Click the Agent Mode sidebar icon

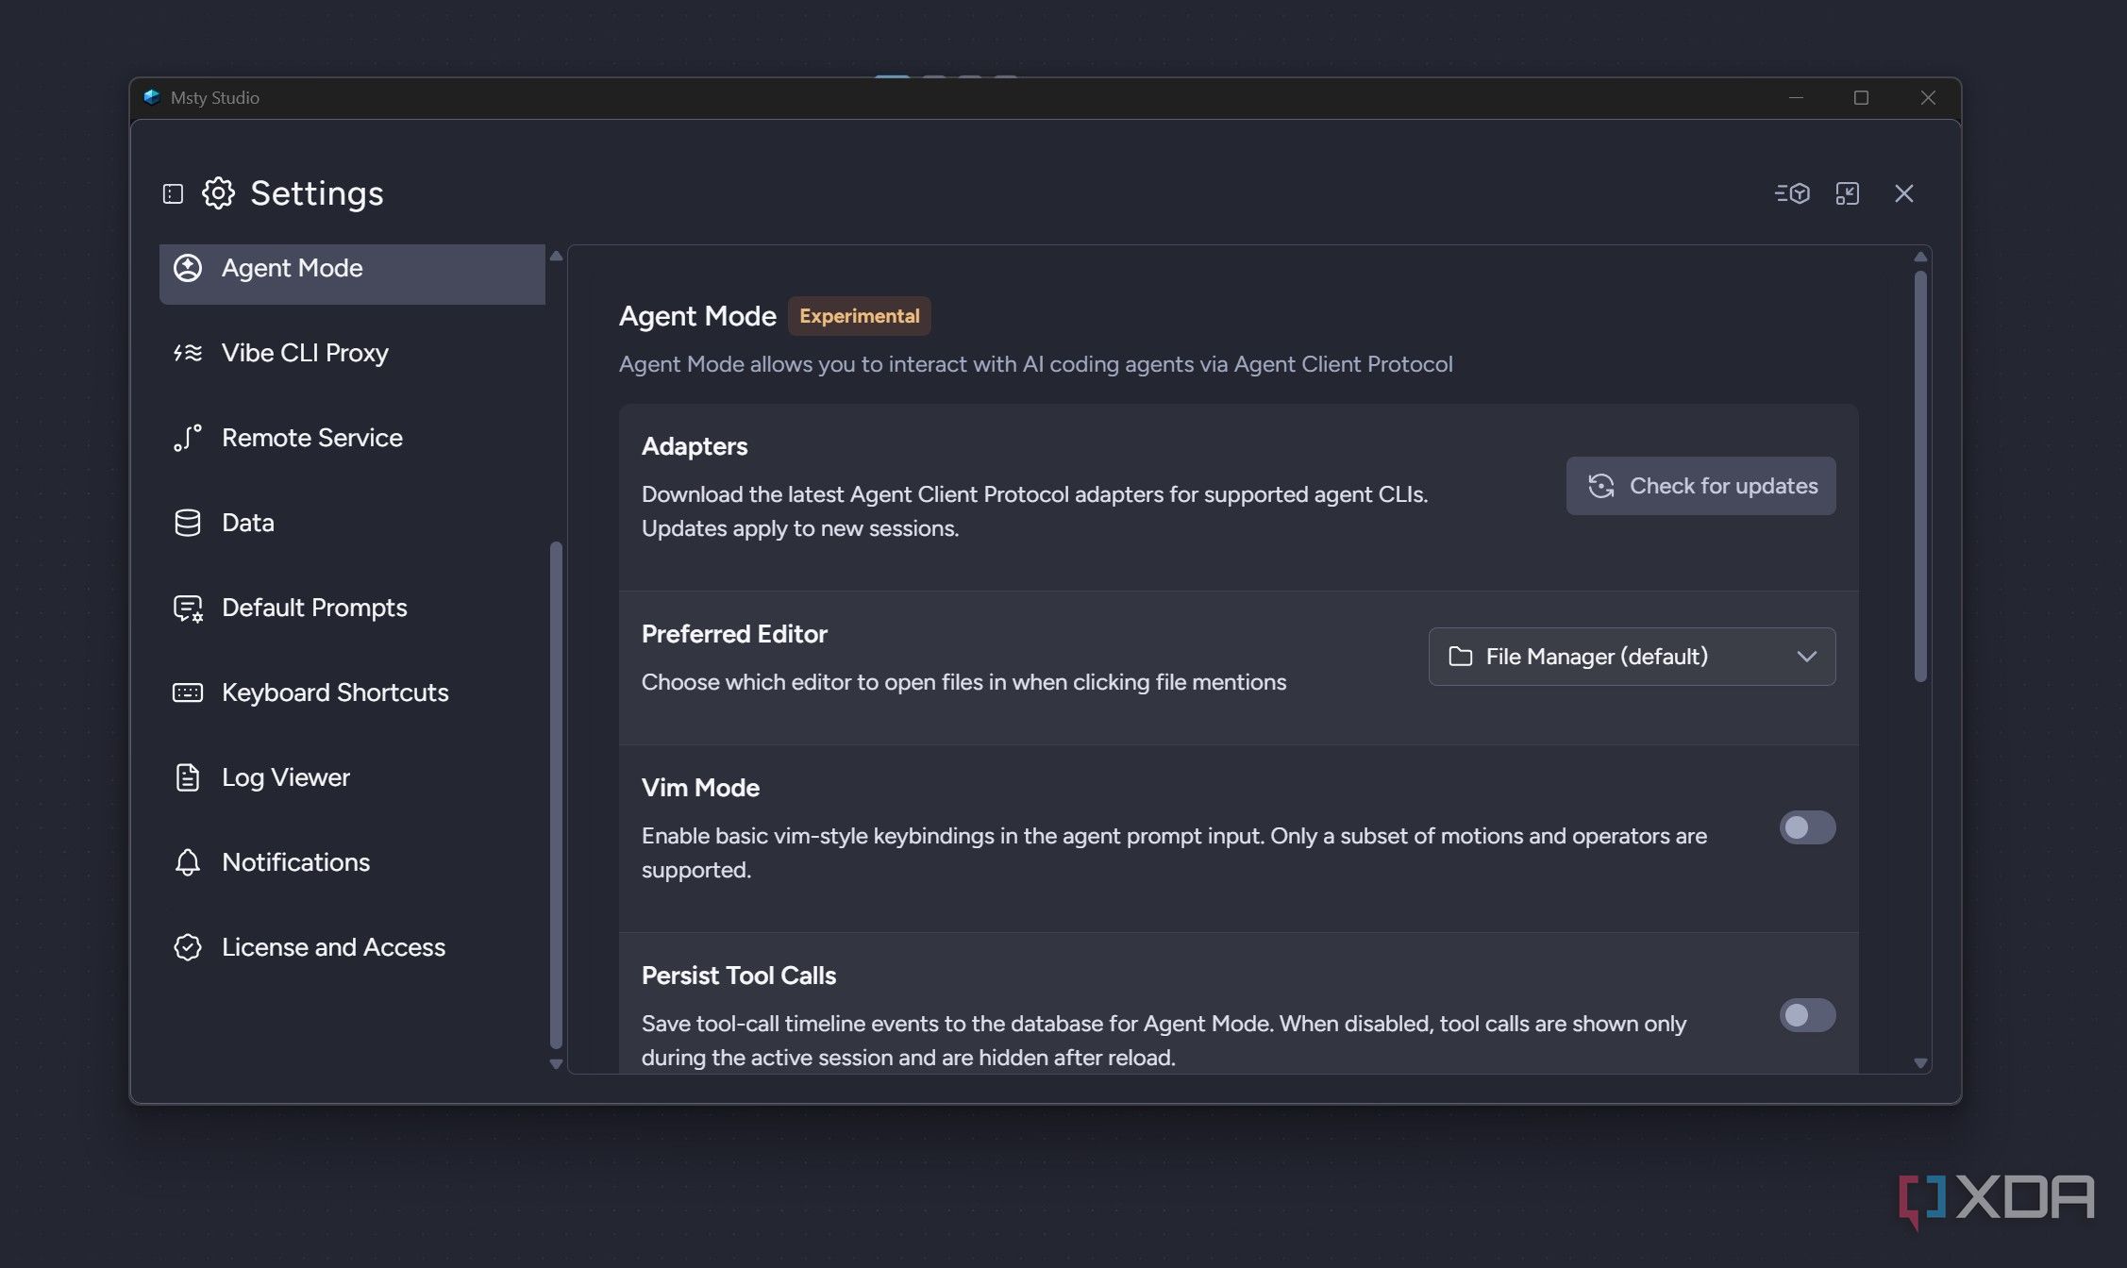pos(188,268)
